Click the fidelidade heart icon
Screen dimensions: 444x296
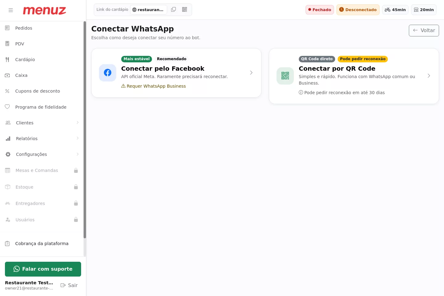[x=7, y=107]
